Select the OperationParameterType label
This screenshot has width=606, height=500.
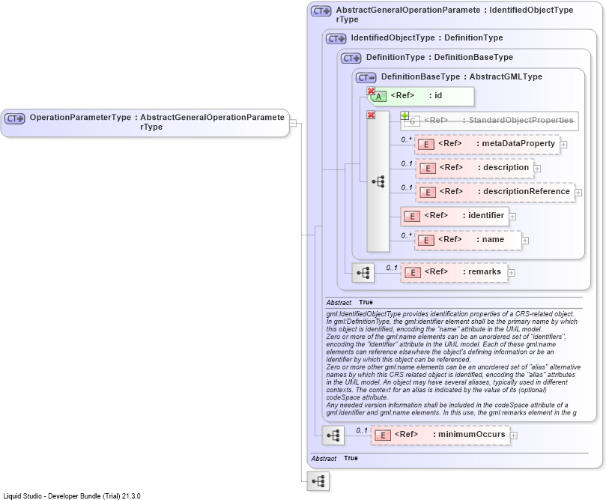[80, 118]
